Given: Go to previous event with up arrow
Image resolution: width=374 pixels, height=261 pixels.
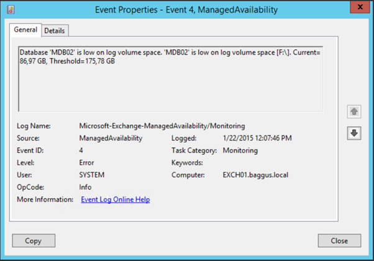Looking at the screenshot, I should 354,112.
